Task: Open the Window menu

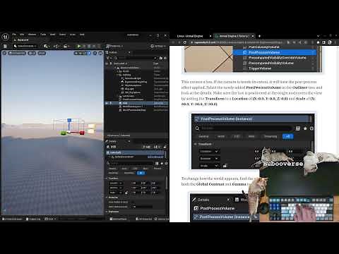Action: 32,35
